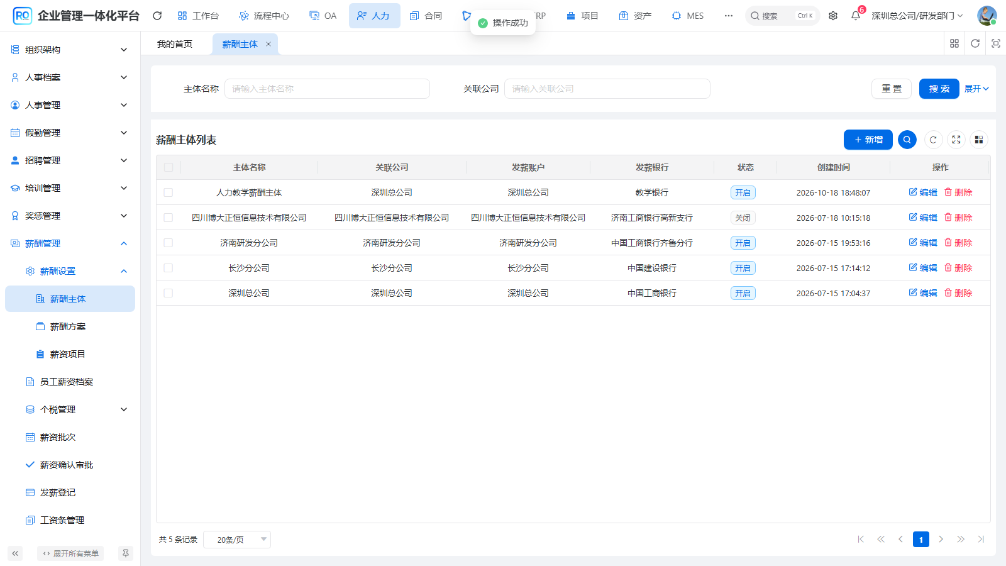Check the 深圳总公司 row checkbox

point(169,293)
